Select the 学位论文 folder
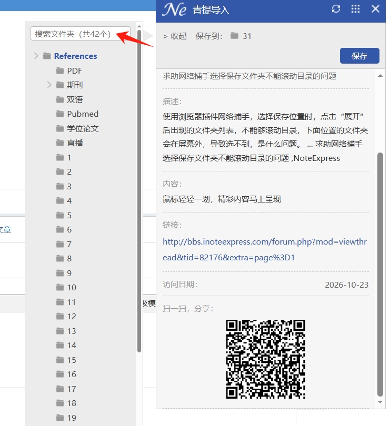 [83, 128]
